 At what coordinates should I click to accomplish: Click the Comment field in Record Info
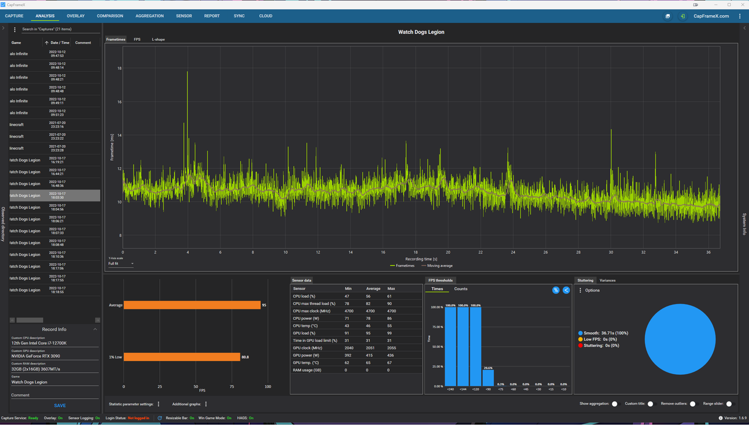pyautogui.click(x=55, y=395)
